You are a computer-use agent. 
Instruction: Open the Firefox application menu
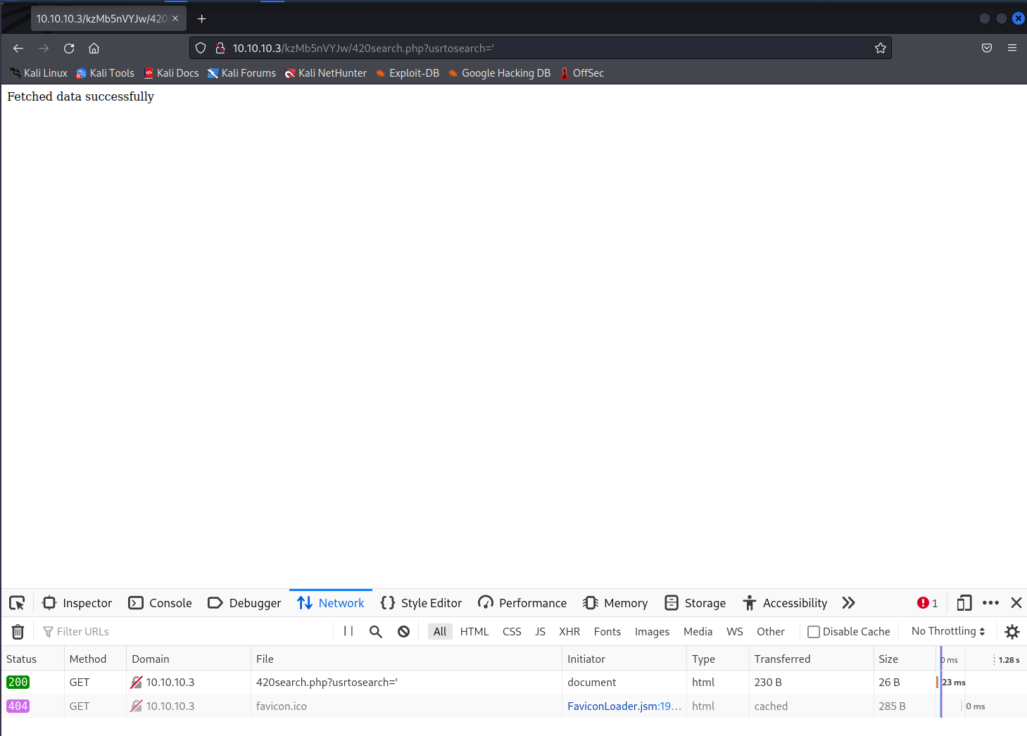point(1012,48)
